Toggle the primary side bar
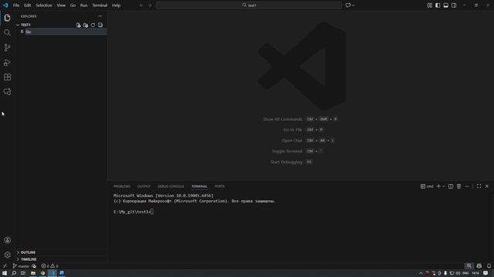This screenshot has height=277, width=494. 438,5
